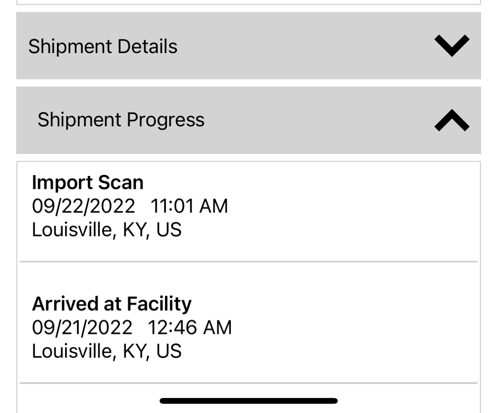The image size is (495, 413).
Task: Expand Shipment Details with down chevron
Action: [x=451, y=46]
